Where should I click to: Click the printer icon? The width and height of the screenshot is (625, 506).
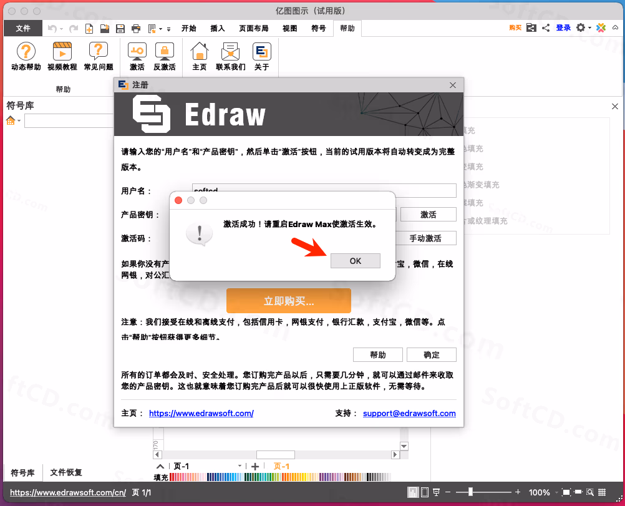point(136,28)
